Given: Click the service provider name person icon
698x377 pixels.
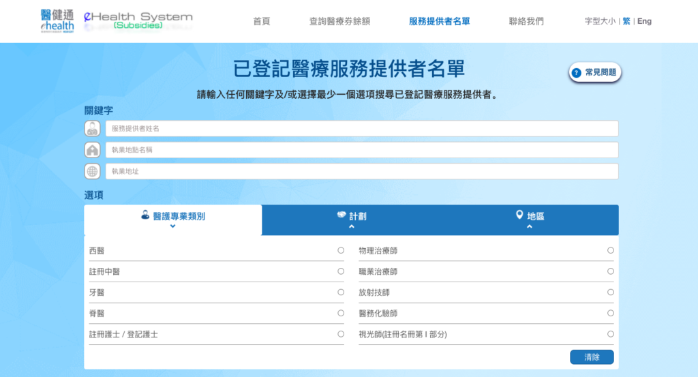Looking at the screenshot, I should point(92,128).
